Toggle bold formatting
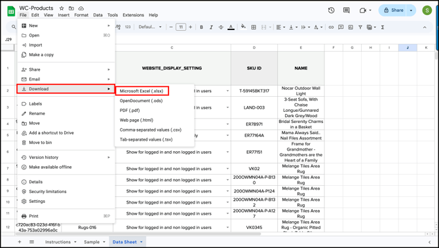 [x=201, y=27]
